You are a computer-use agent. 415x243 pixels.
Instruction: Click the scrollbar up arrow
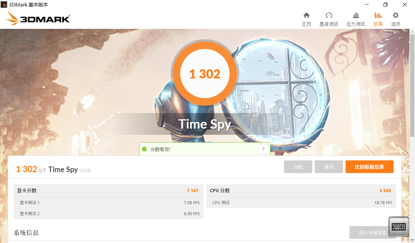pyautogui.click(x=412, y=32)
